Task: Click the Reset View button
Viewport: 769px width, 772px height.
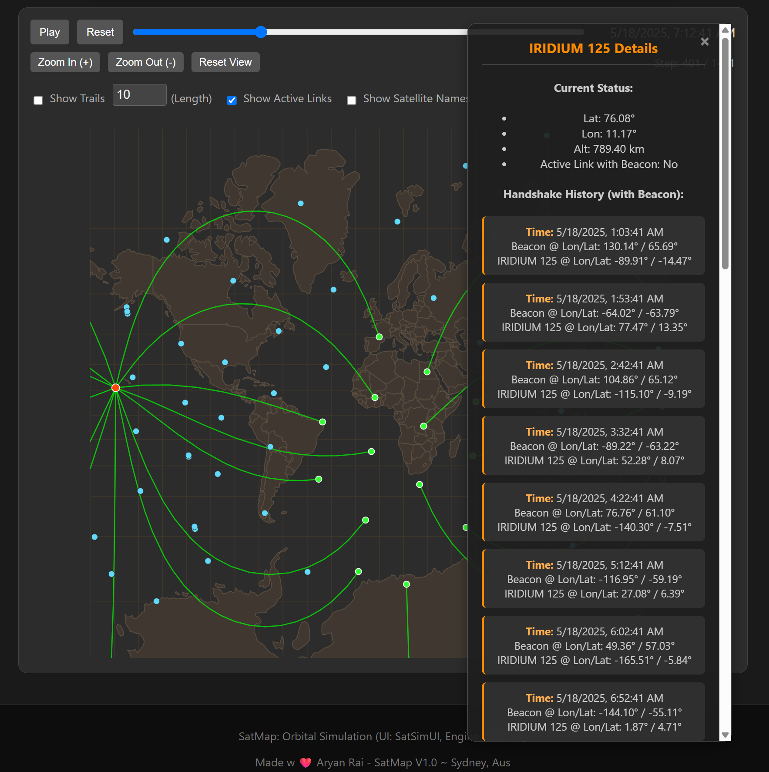Action: tap(225, 62)
